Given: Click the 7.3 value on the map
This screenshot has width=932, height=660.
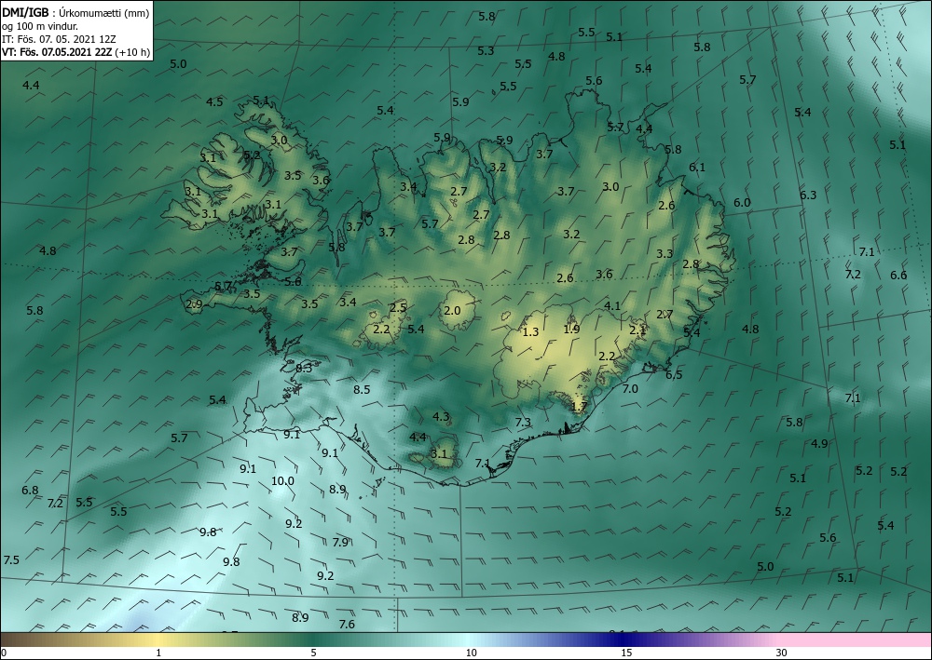Looking at the screenshot, I should tap(523, 423).
